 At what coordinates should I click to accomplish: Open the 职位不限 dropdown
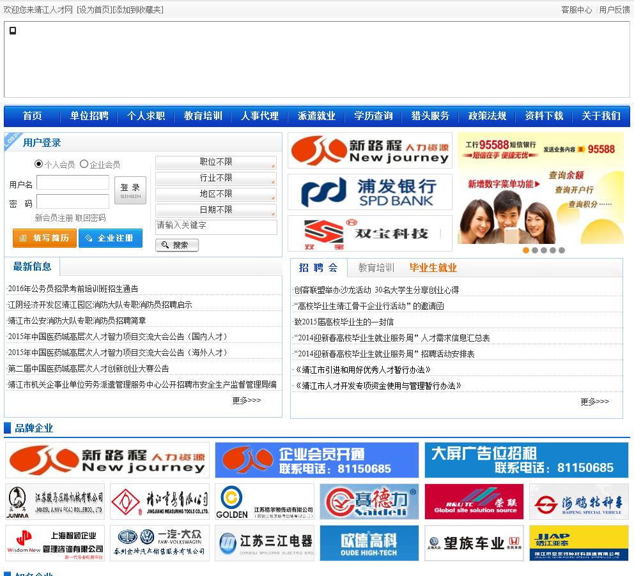coord(216,162)
